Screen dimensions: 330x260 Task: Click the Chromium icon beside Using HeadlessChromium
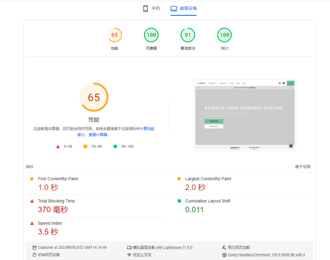tap(224, 255)
